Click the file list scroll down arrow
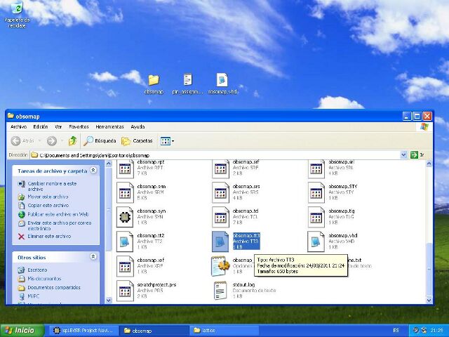This screenshot has width=449, height=337. click(x=429, y=300)
